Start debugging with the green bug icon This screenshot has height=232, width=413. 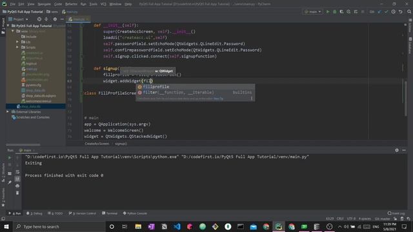(x=335, y=12)
